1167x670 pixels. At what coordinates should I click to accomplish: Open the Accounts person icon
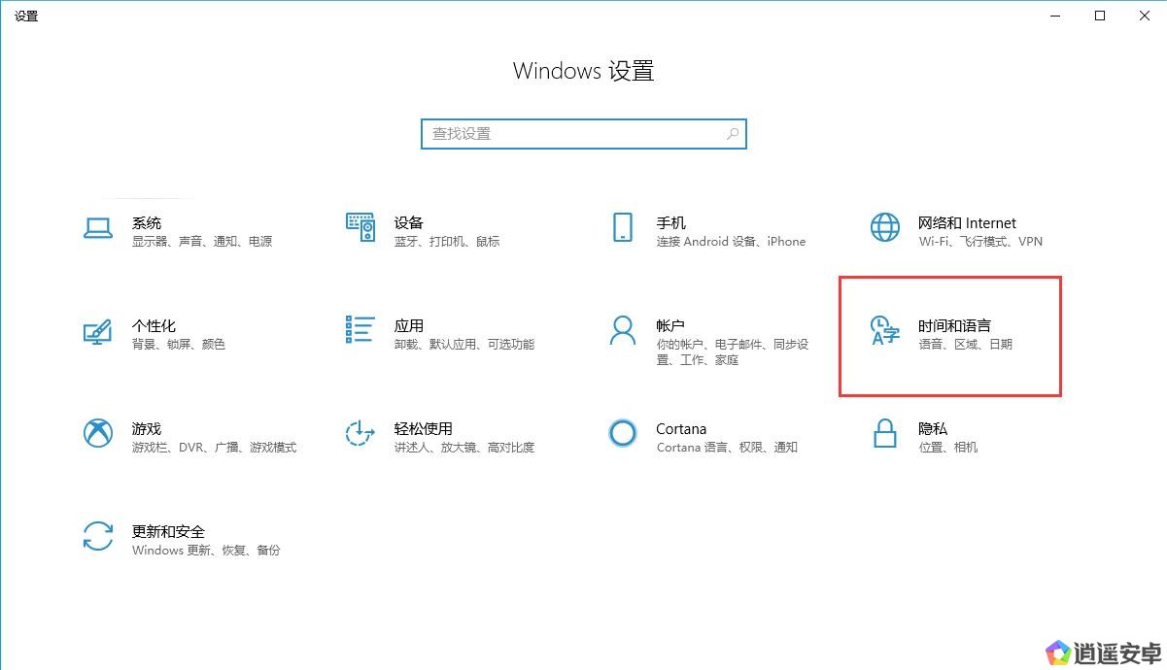point(623,330)
